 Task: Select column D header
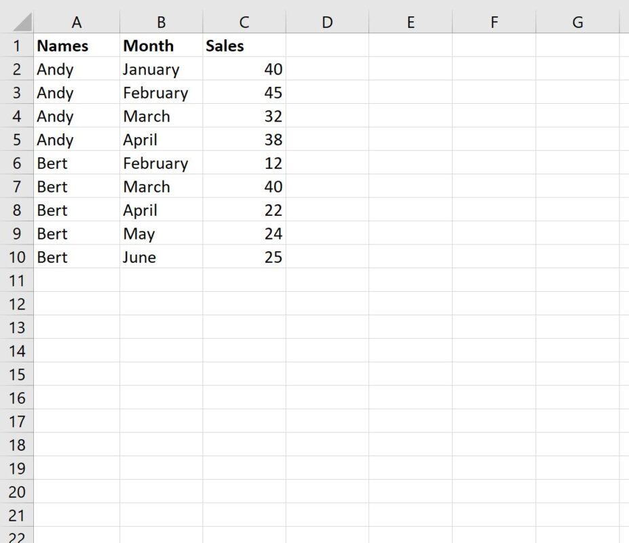click(x=327, y=22)
